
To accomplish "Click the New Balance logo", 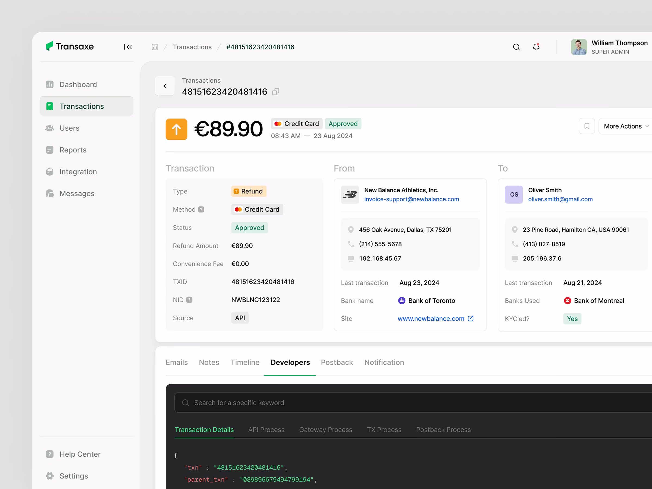I will 350,195.
